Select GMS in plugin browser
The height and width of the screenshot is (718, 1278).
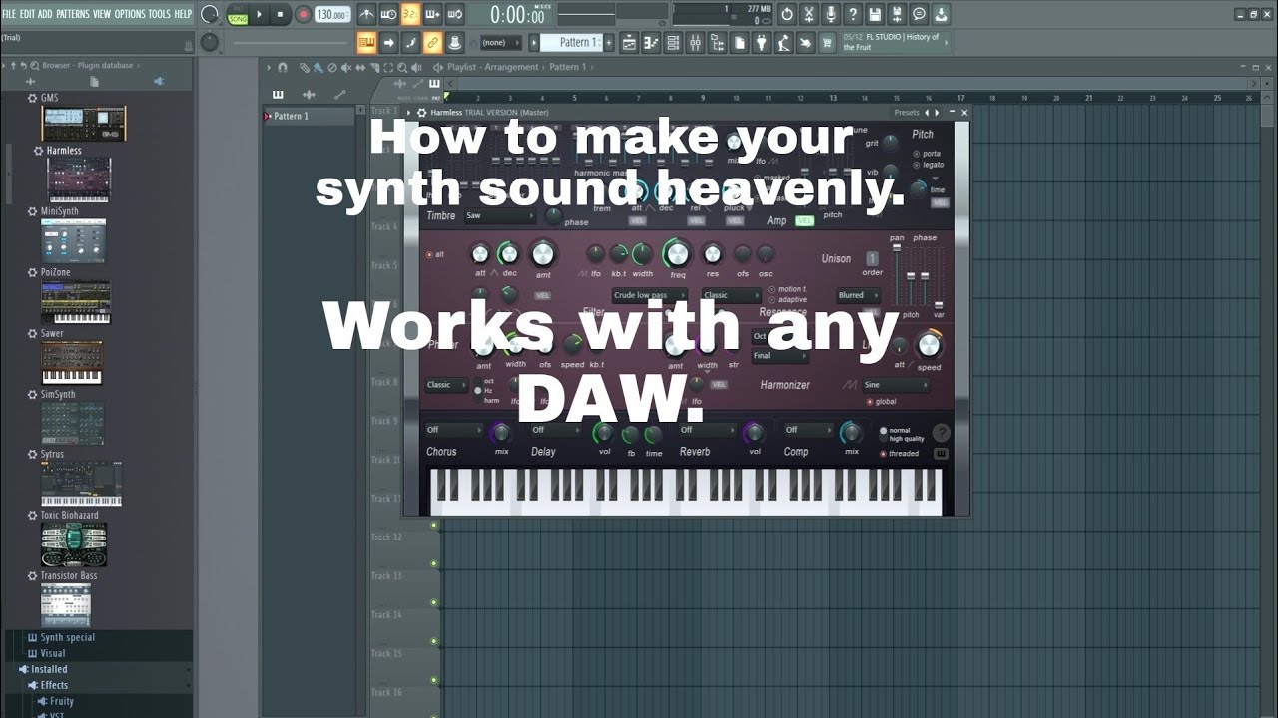[x=49, y=99]
